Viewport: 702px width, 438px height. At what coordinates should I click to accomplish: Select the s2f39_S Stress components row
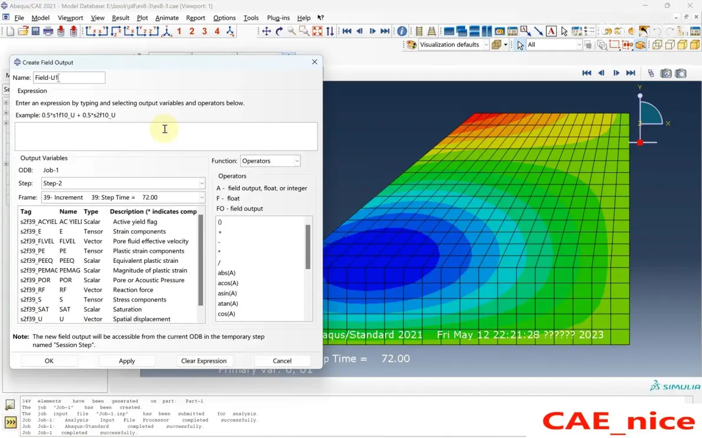pyautogui.click(x=107, y=299)
